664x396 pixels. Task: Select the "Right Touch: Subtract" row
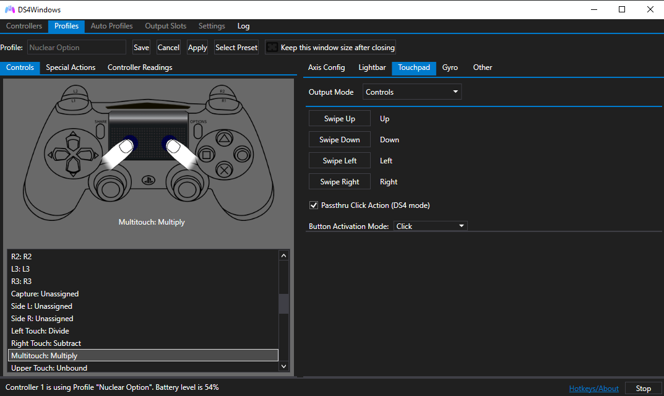pyautogui.click(x=143, y=343)
